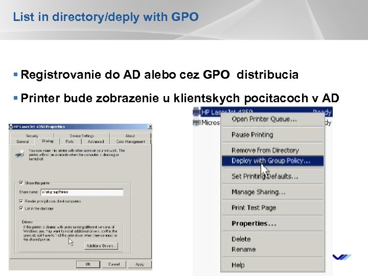Select Deploy with Group Policy
This screenshot has width=368, height=276.
click(273, 161)
